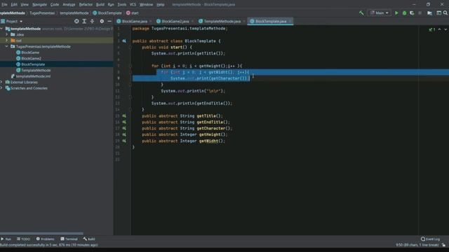449x252 pixels.
Task: Click start method breadcrumb in navigation bar
Action: click(x=133, y=13)
